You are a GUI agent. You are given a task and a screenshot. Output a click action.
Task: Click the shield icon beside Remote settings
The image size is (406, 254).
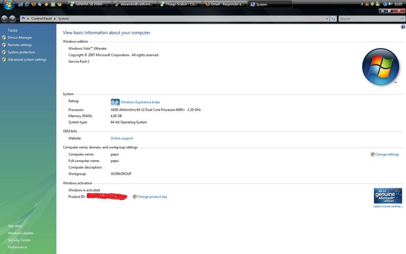pos(4,45)
